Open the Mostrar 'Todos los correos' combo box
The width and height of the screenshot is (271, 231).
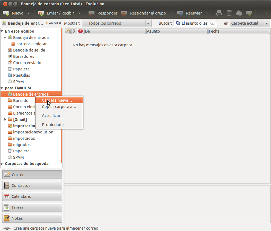click(116, 23)
